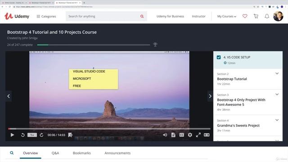
Task: Switch to the Bookmarks tab
Action: tap(82, 153)
